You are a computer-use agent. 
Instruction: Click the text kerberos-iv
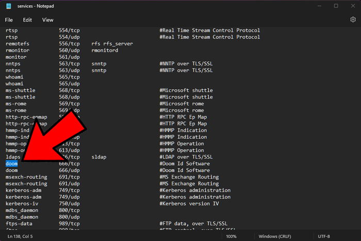coord(22,204)
